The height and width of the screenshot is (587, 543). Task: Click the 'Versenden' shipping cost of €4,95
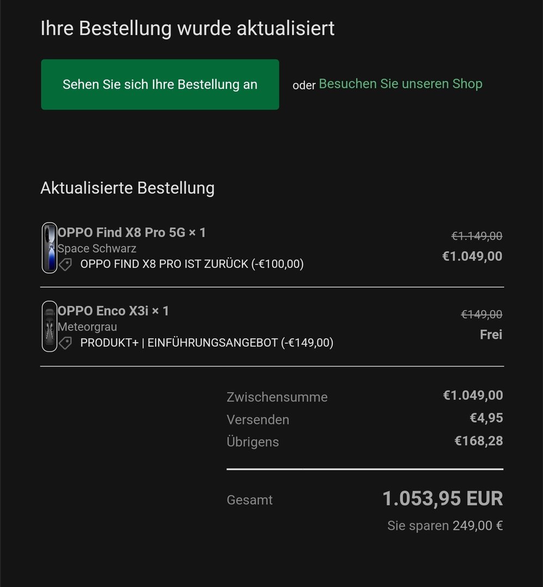pyautogui.click(x=486, y=418)
